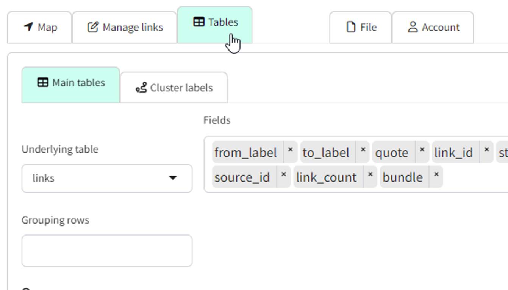Viewport: 508px width, 290px height.
Task: Remove the quote field tag
Action: coord(422,150)
